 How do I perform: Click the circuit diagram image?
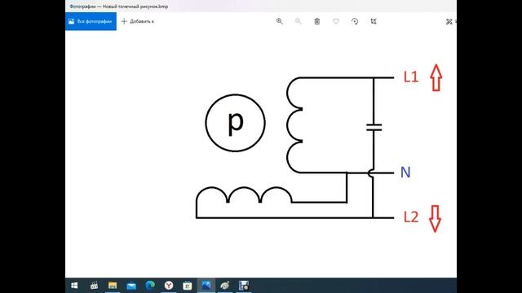tap(320, 148)
